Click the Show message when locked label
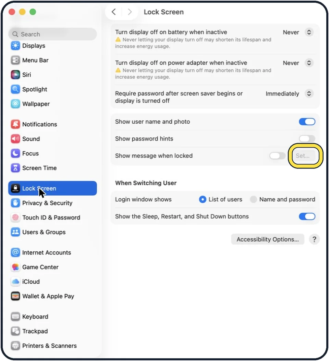The width and height of the screenshot is (329, 361). [x=154, y=156]
